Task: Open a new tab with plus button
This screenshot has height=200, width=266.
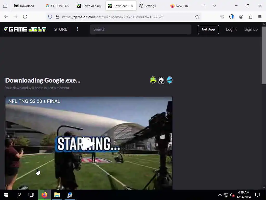Action: coord(204,6)
